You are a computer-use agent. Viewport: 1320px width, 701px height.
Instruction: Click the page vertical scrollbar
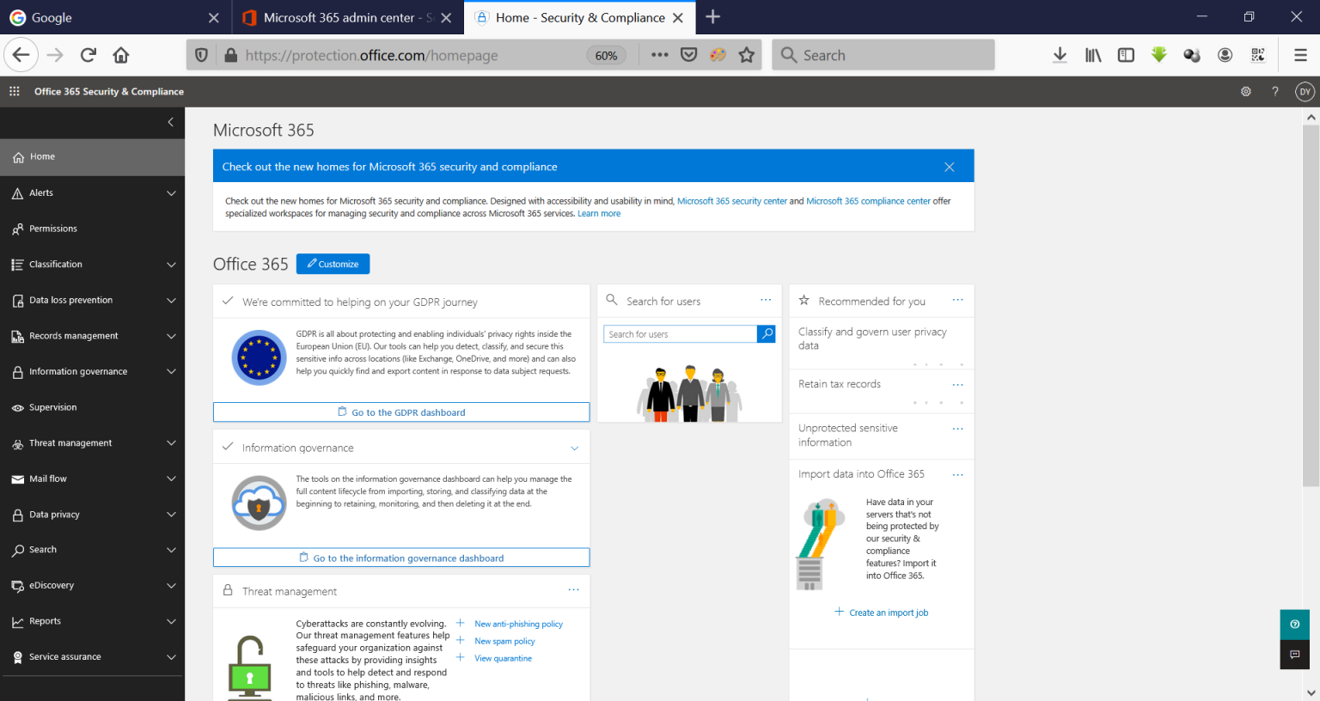[x=1311, y=306]
